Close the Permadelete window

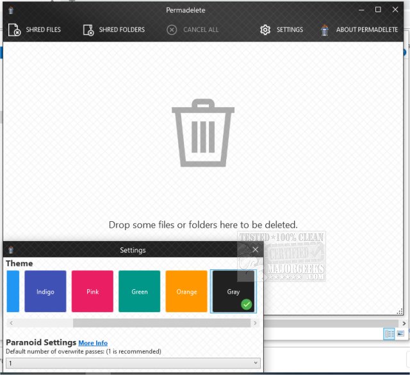(395, 10)
